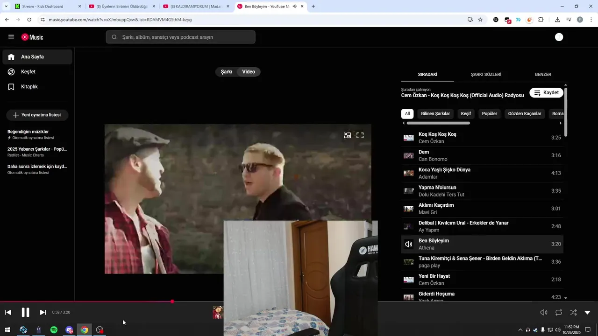Viewport: 598px width, 336px height.
Task: Mute the Ben Böyleyim tab audio
Action: 295,7
